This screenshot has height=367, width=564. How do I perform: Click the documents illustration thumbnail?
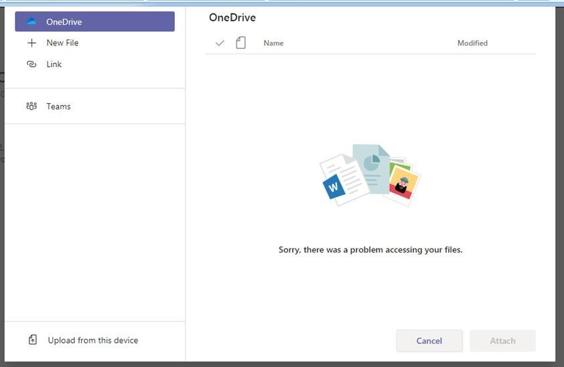point(370,175)
